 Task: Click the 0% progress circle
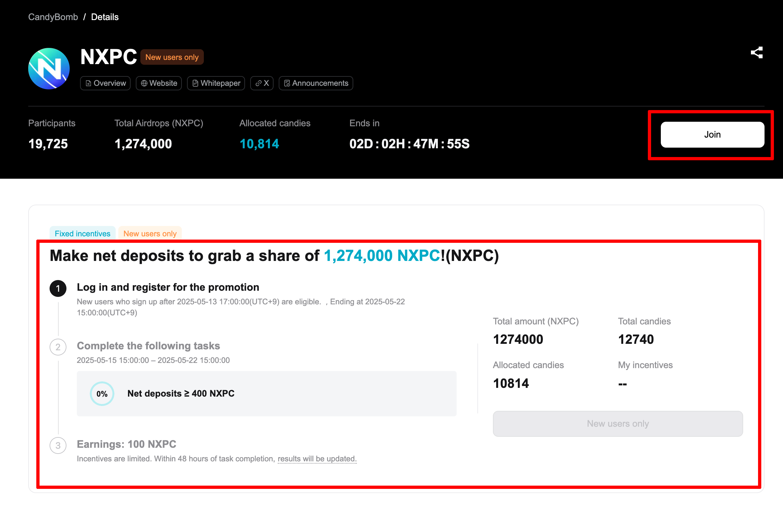tap(102, 393)
